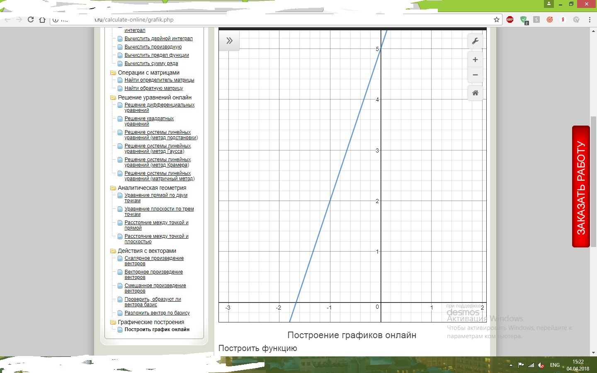Bookmark this page with the star
The width and height of the screenshot is (597, 373).
(x=496, y=19)
